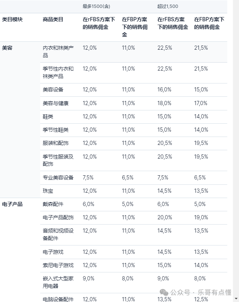Click the 类目模块 column header
The height and width of the screenshot is (302, 239).
(12, 19)
